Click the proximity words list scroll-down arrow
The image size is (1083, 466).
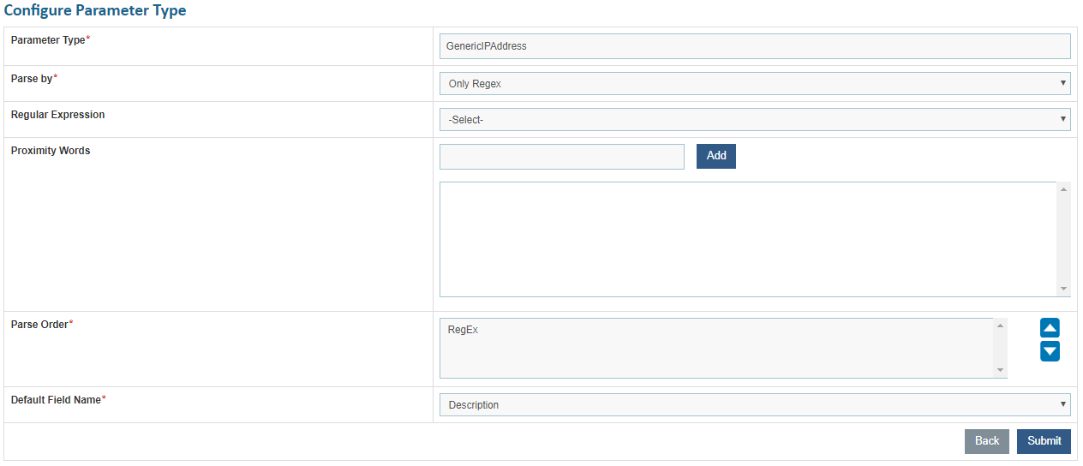(x=1063, y=290)
